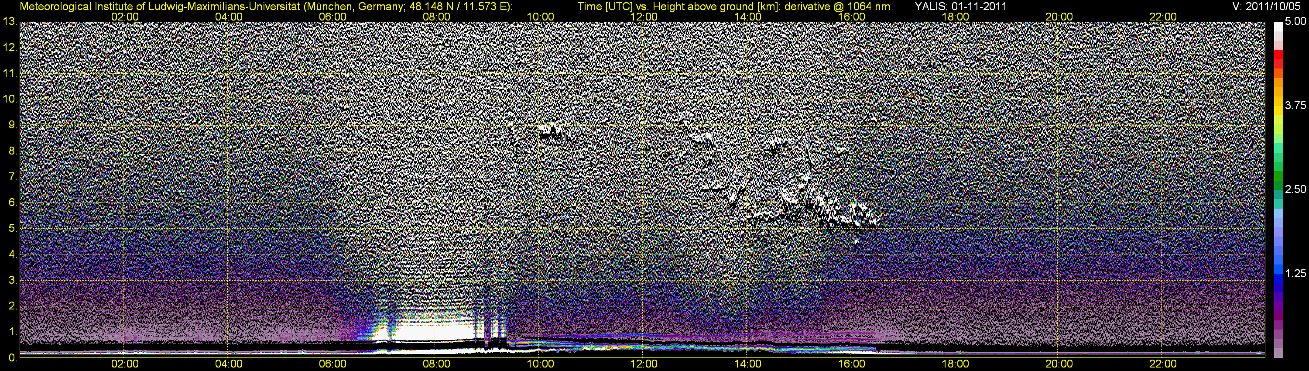Click the 22:00 label on the top time axis

(x=1163, y=17)
